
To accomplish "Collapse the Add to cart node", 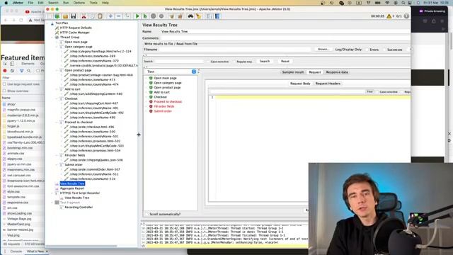I will pyautogui.click(x=57, y=89).
